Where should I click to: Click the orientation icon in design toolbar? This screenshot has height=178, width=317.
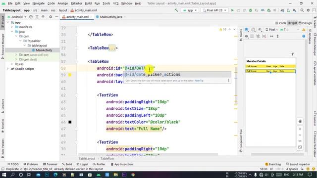[x=253, y=30]
